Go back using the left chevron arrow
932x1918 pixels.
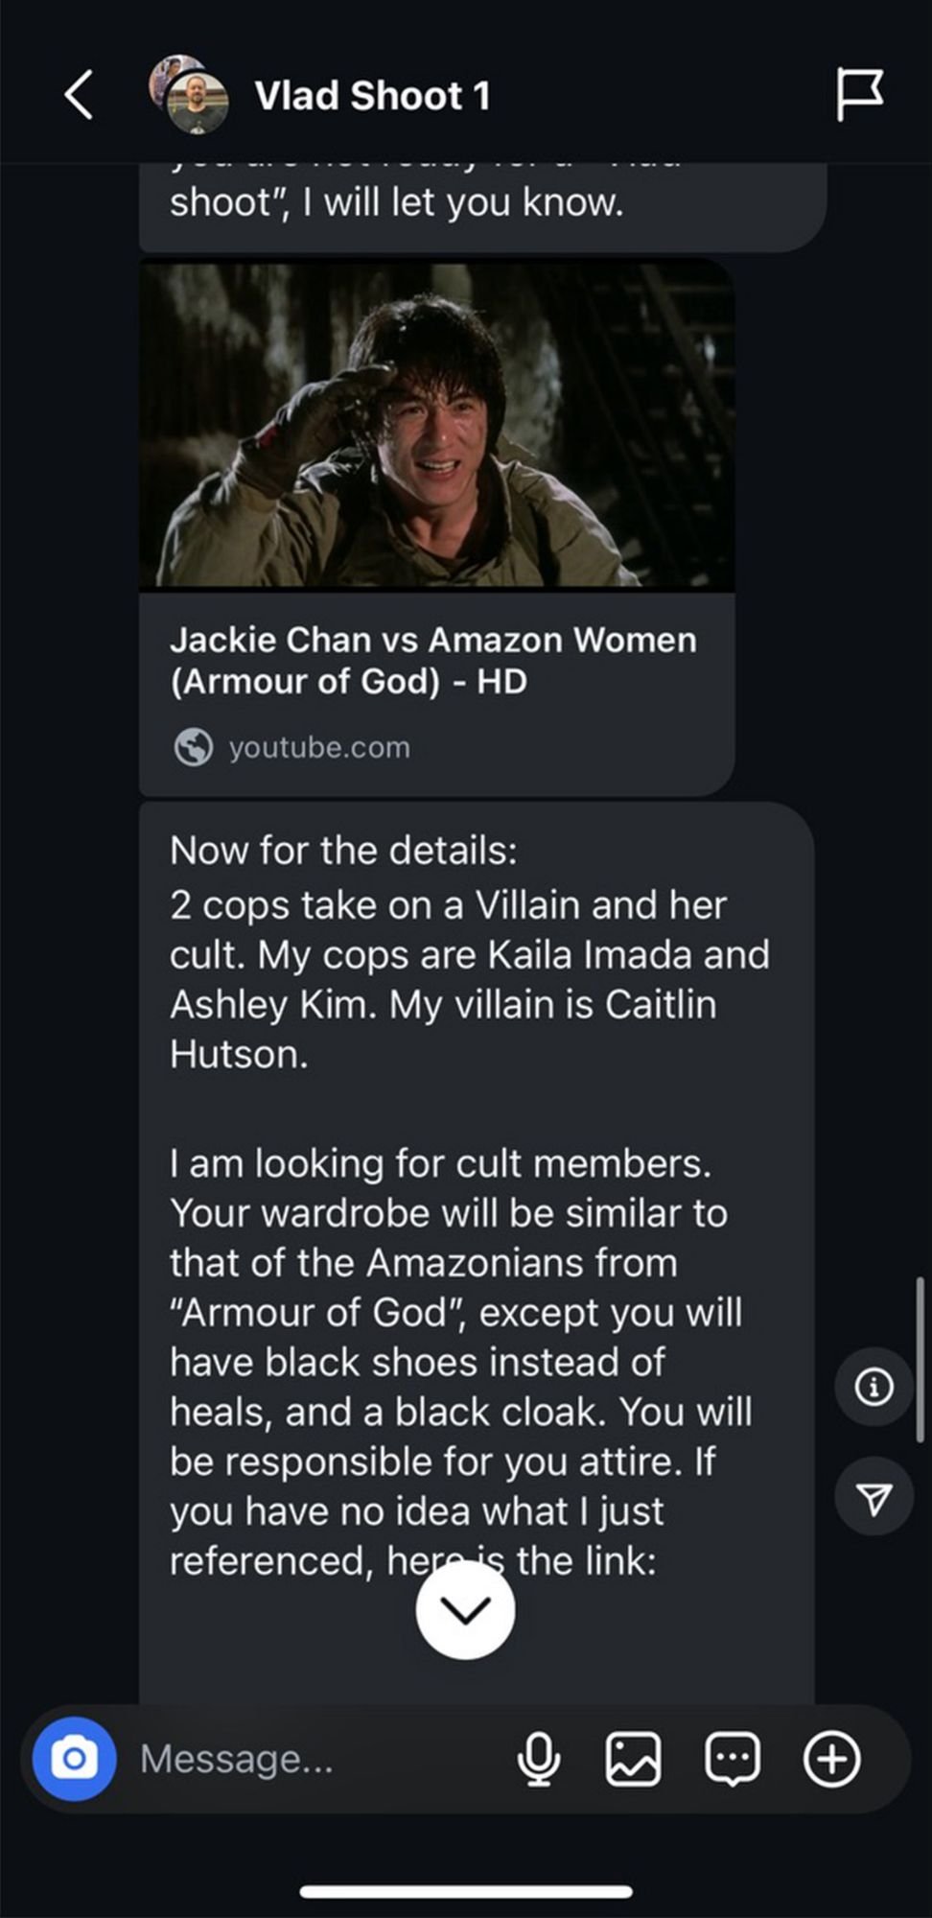coord(79,95)
